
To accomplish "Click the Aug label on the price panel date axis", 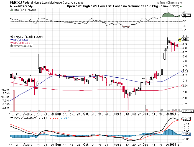I will pos(26,114).
